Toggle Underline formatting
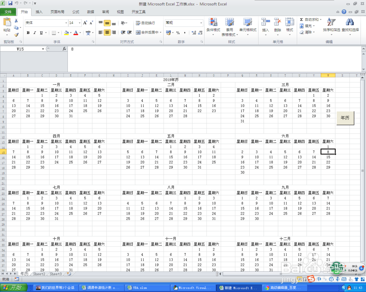The height and width of the screenshot is (292, 366). pos(41,32)
